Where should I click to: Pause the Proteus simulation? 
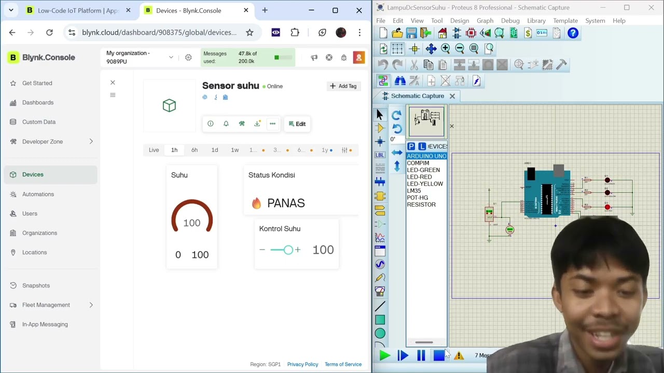[x=421, y=355]
